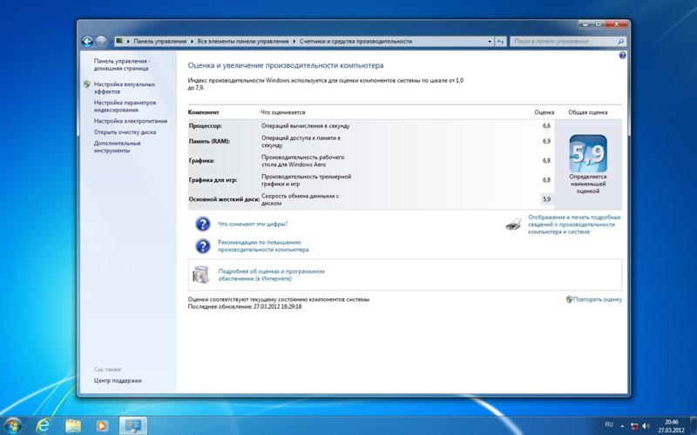The height and width of the screenshot is (435, 697).
Task: Click the RAM score 6,9
Action: point(546,142)
